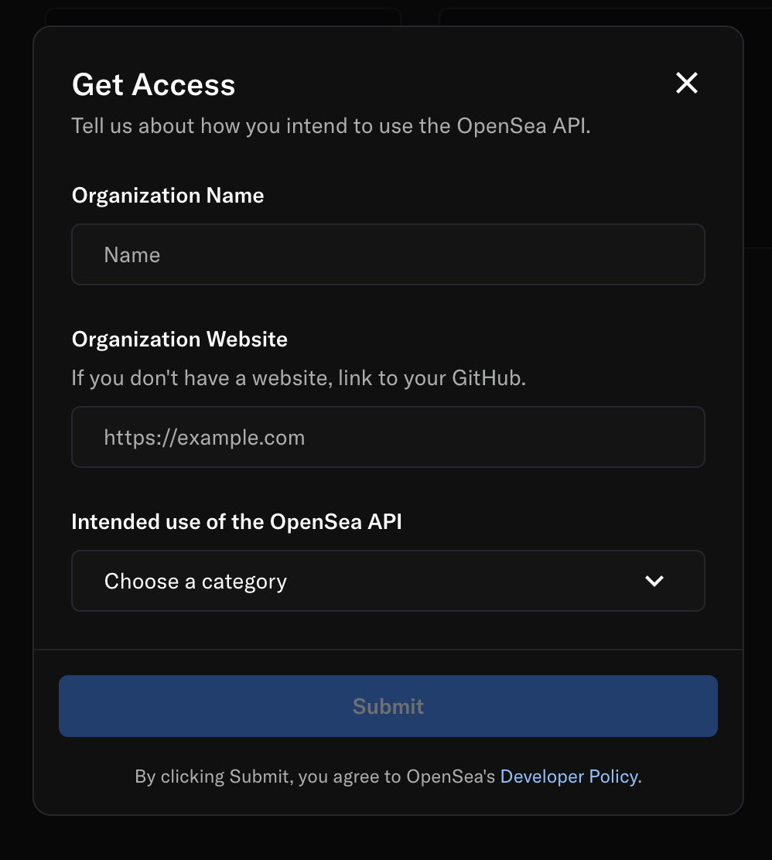
Task: Open the Developer Policy link
Action: pos(569,776)
